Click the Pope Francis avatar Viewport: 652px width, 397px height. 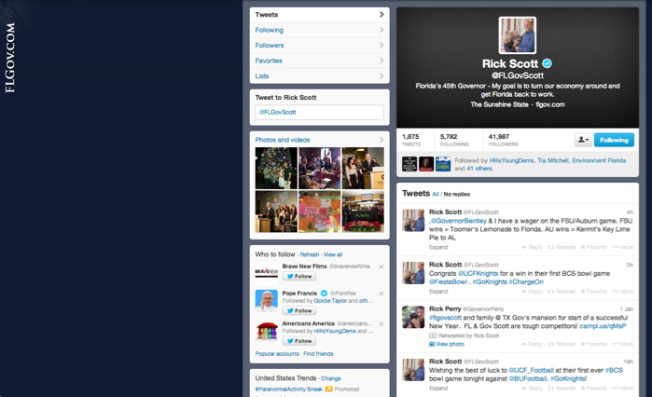pos(267,301)
